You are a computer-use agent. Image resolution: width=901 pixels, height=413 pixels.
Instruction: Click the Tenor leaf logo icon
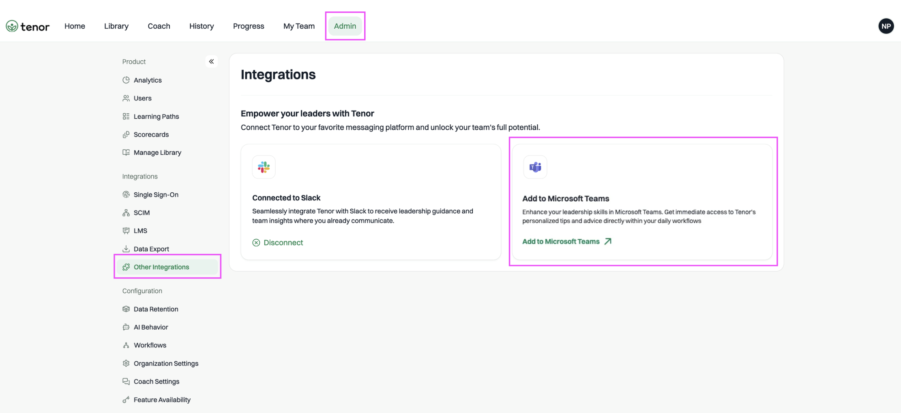tap(12, 26)
